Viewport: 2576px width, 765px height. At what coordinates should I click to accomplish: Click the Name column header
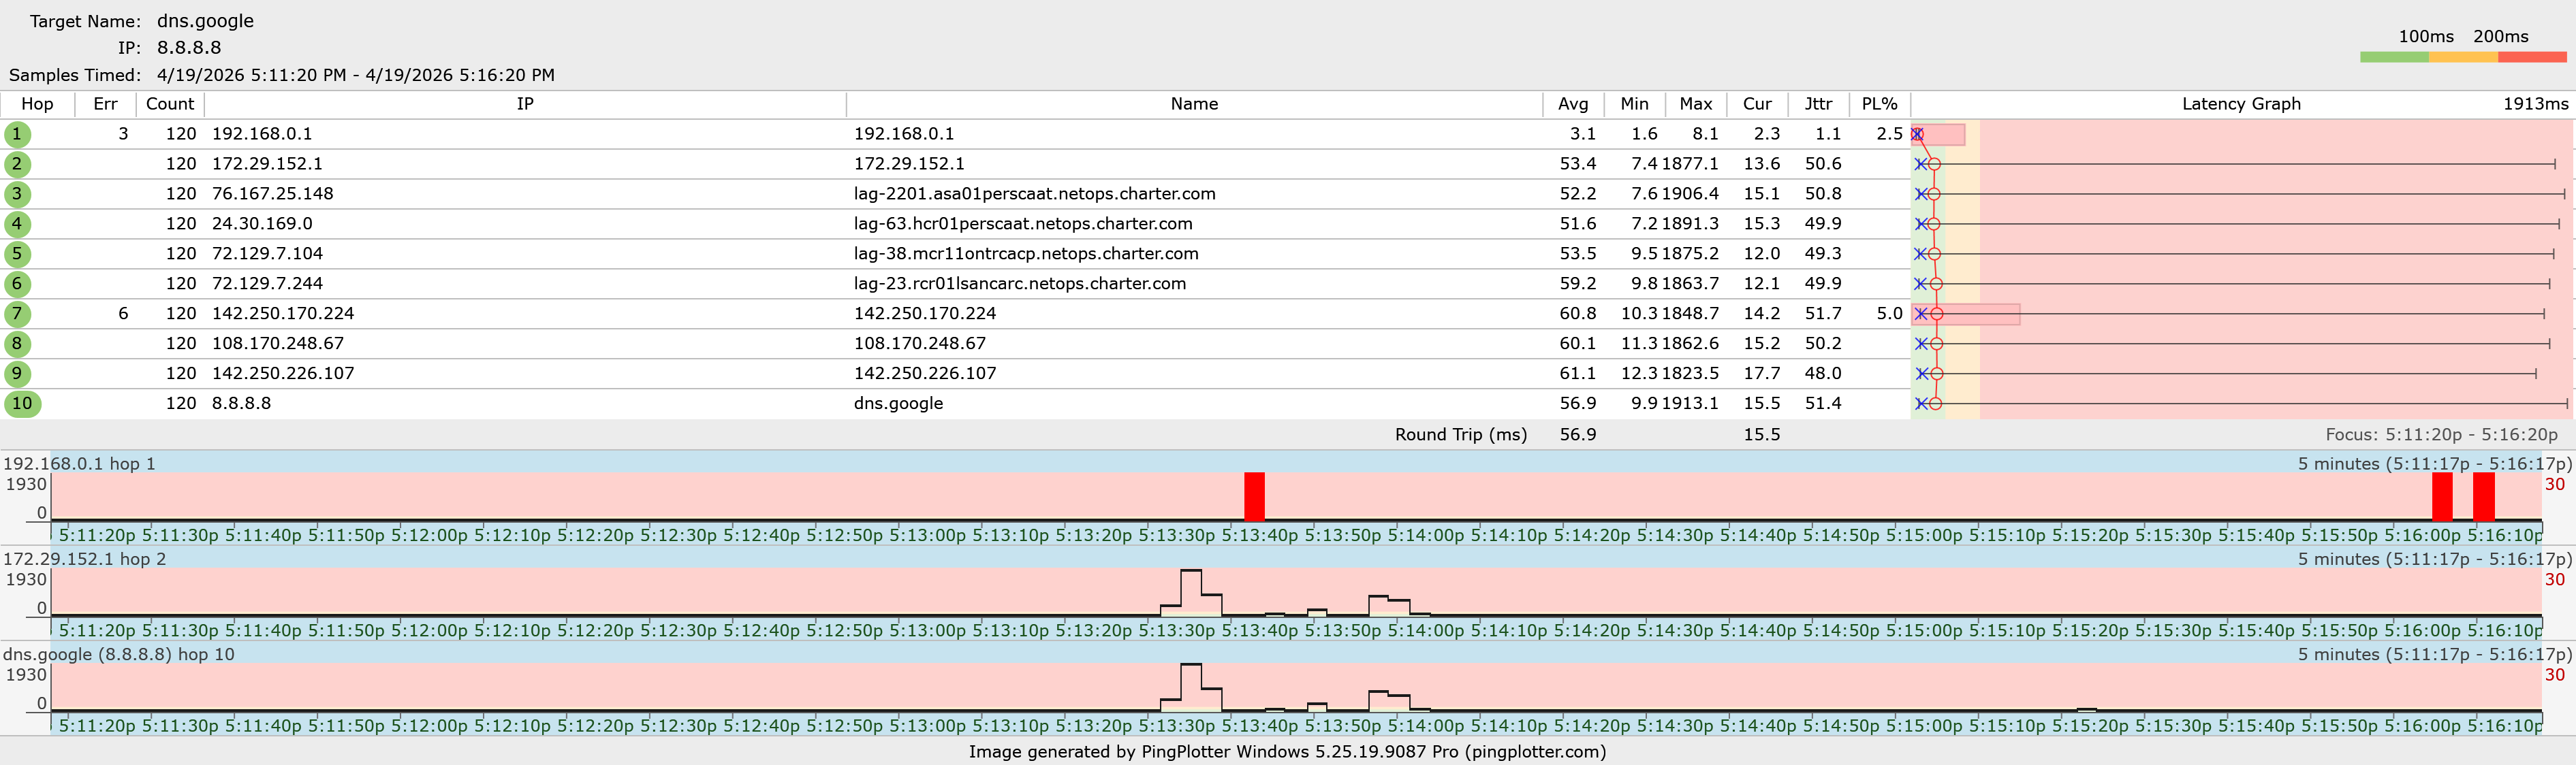pos(1194,104)
